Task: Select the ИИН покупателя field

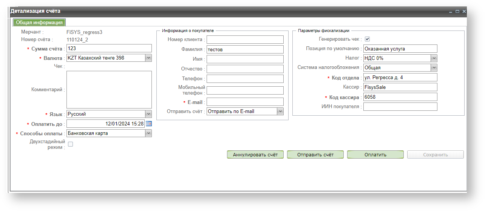Action: [x=400, y=107]
